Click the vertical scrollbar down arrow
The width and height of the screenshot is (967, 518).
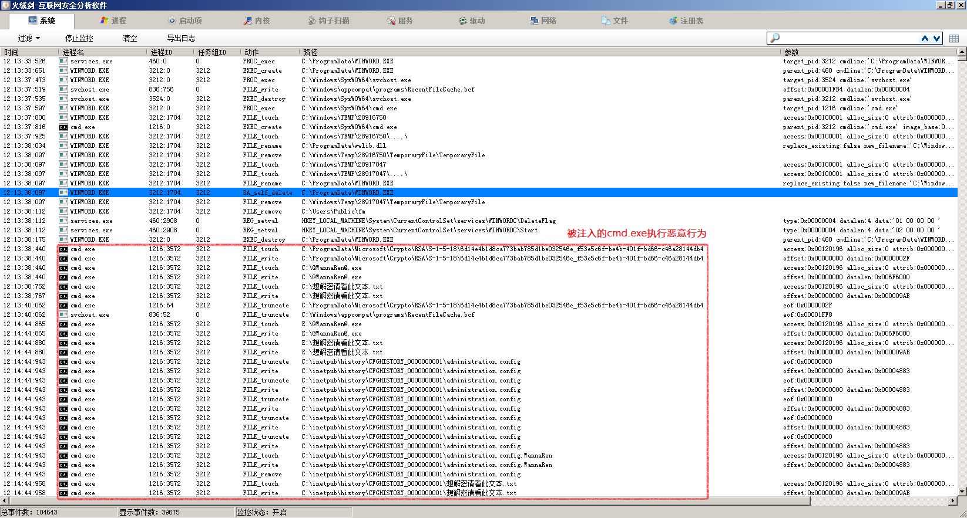point(962,491)
